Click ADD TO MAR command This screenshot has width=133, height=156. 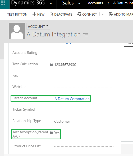coord(123,15)
